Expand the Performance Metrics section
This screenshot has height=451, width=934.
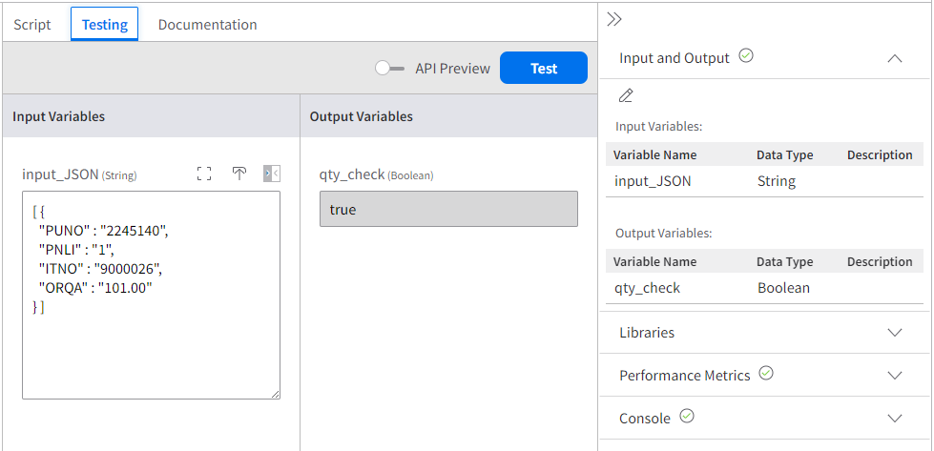coord(895,375)
